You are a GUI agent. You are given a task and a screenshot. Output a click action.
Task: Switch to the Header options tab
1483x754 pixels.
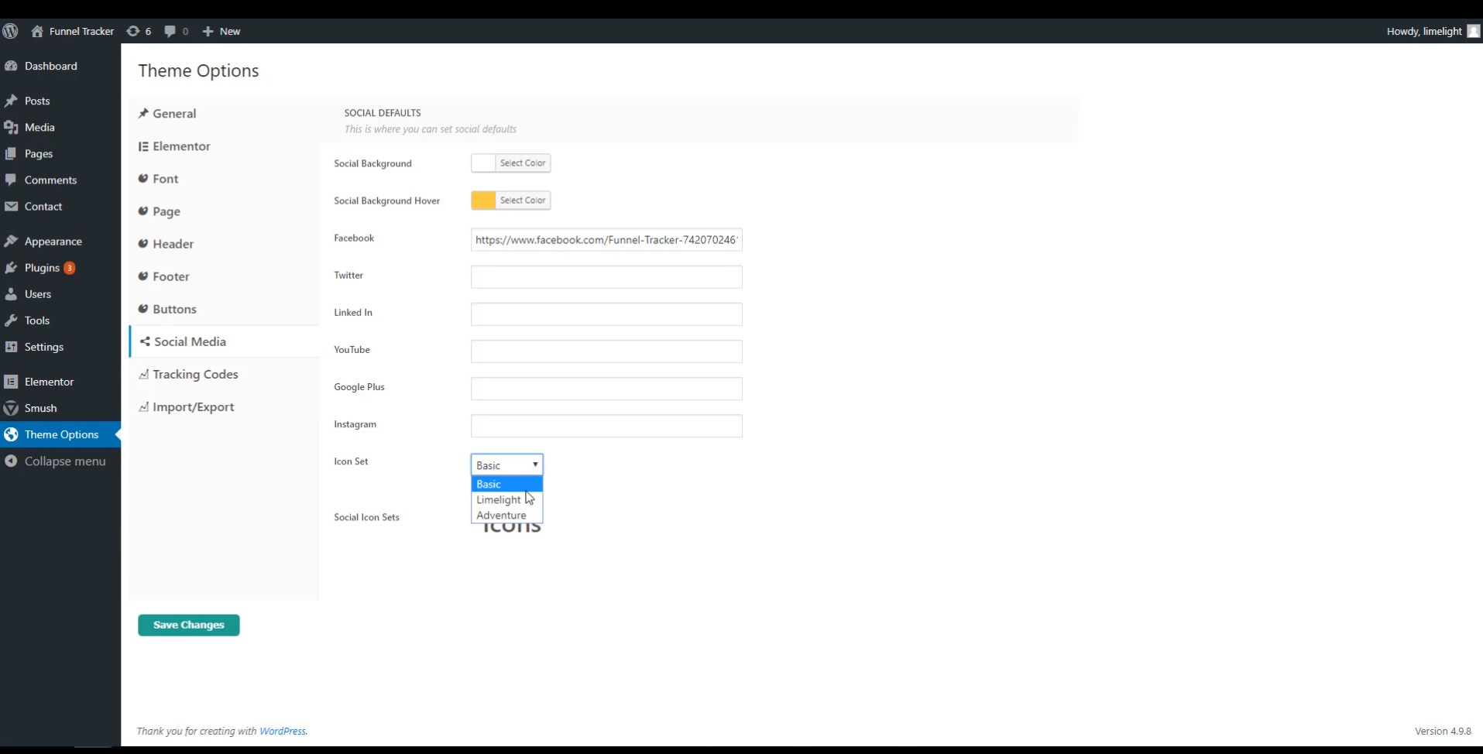pyautogui.click(x=173, y=244)
